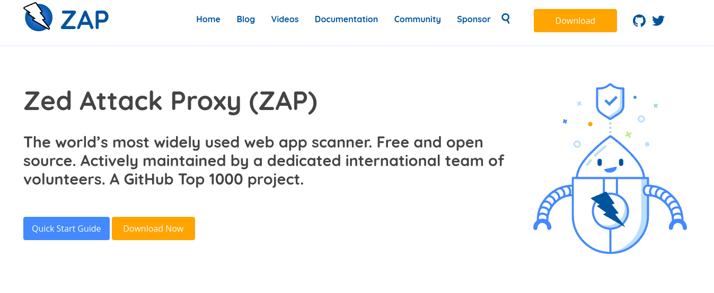Screen dimensions: 714x293
Task: Open the GitHub icon link
Action: 639,21
